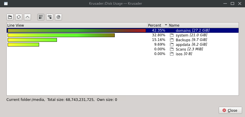Screen dimensions: 245x117
Task: Switch to Filelight radial view
Action: [58, 17]
